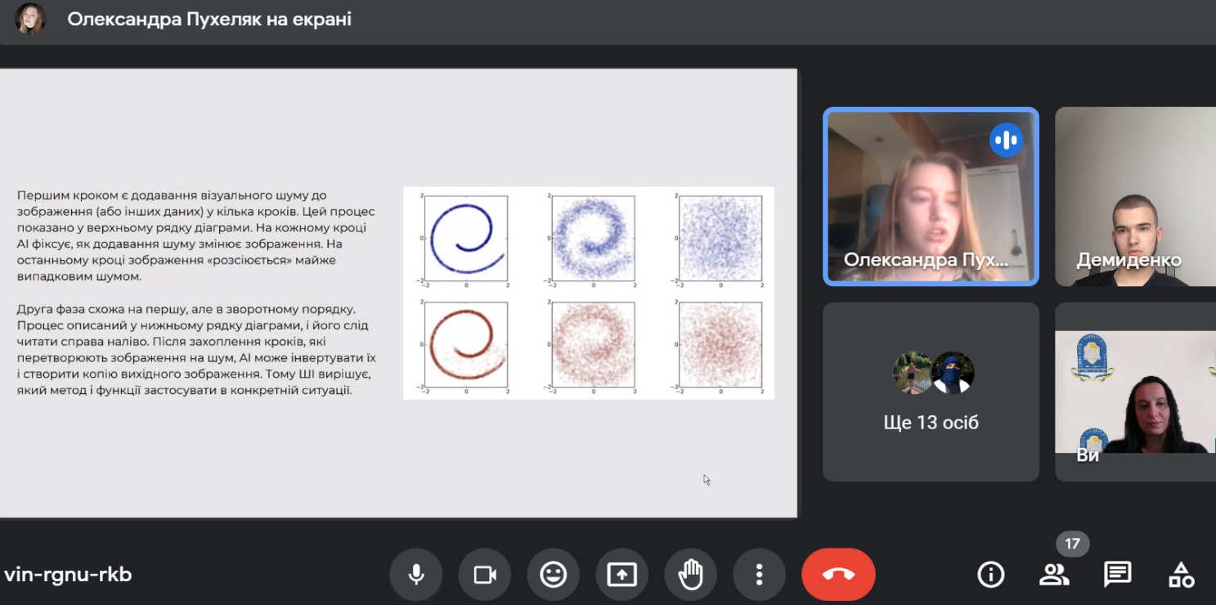Screen dimensions: 1216x605
Task: Open the chat panel
Action: click(1117, 575)
